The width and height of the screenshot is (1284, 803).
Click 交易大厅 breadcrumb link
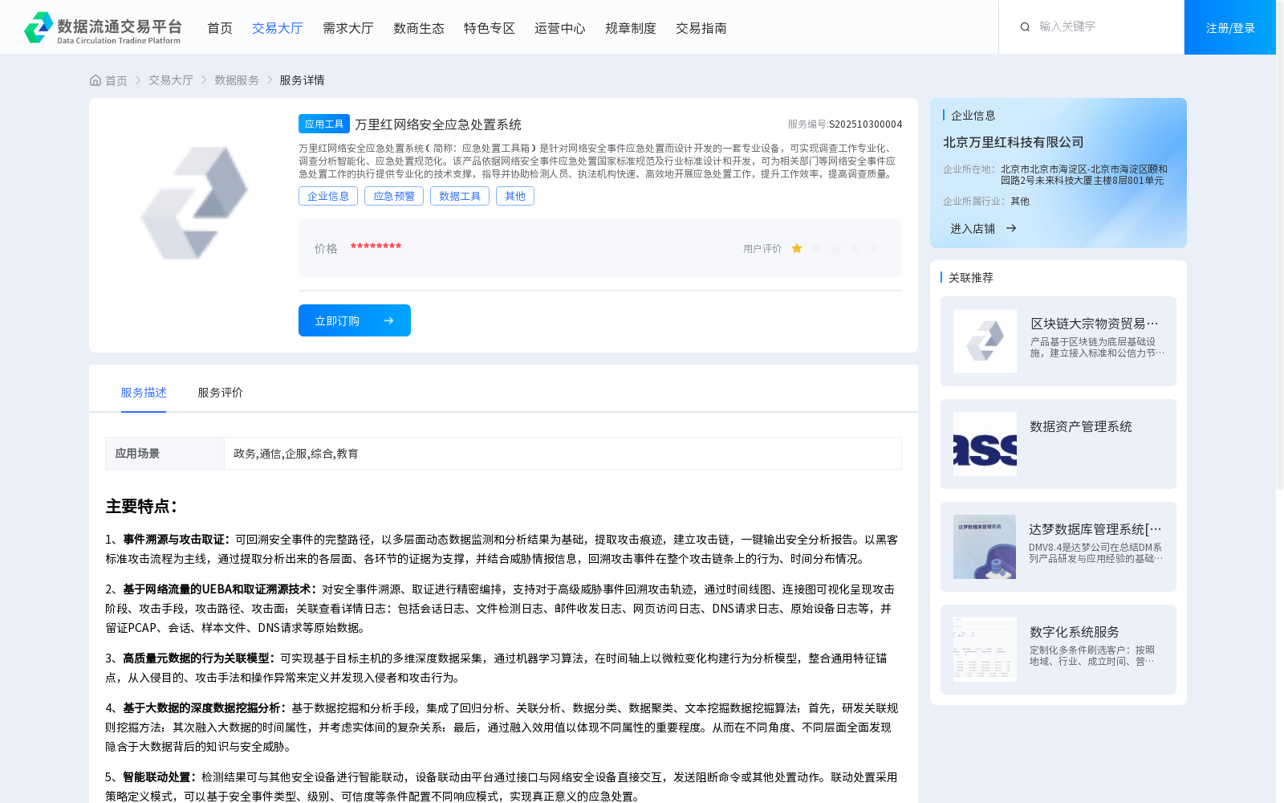[171, 80]
